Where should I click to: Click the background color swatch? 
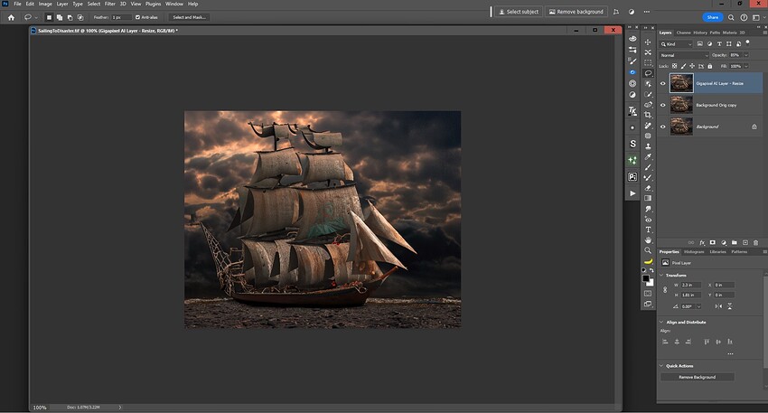click(650, 282)
